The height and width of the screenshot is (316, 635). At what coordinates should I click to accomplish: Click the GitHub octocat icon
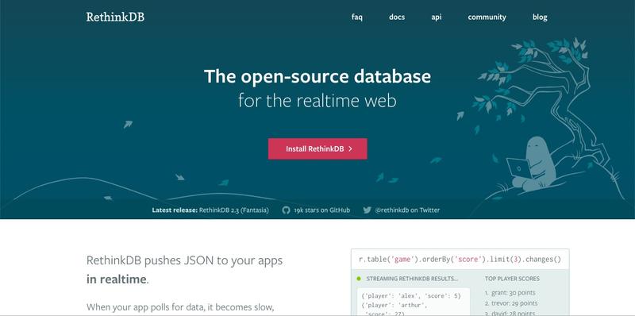(286, 210)
